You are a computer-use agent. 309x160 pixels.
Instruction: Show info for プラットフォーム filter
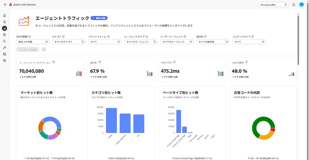click(x=109, y=37)
